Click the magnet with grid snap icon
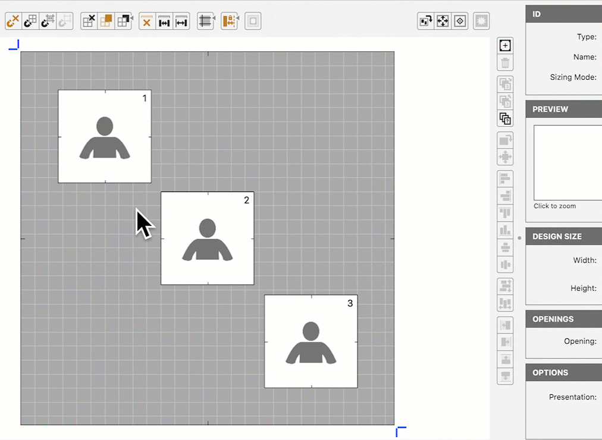The width and height of the screenshot is (602, 440). click(30, 21)
